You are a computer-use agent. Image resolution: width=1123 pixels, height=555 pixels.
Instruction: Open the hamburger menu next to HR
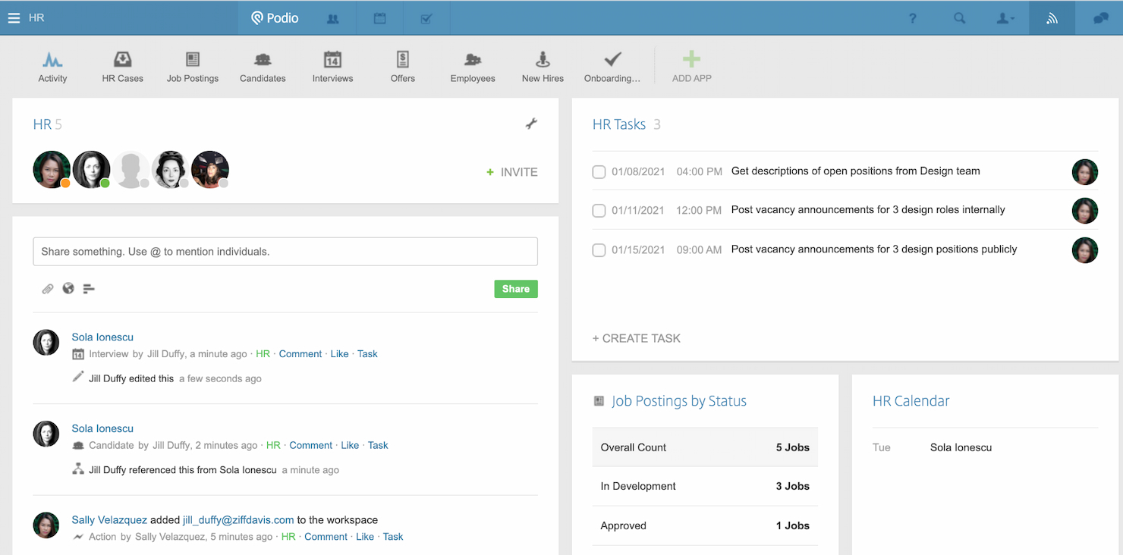[14, 17]
